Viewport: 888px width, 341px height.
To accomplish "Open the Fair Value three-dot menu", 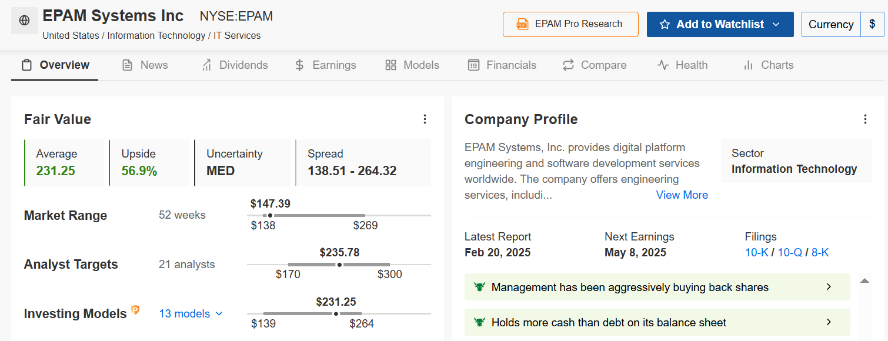I will click(x=425, y=119).
